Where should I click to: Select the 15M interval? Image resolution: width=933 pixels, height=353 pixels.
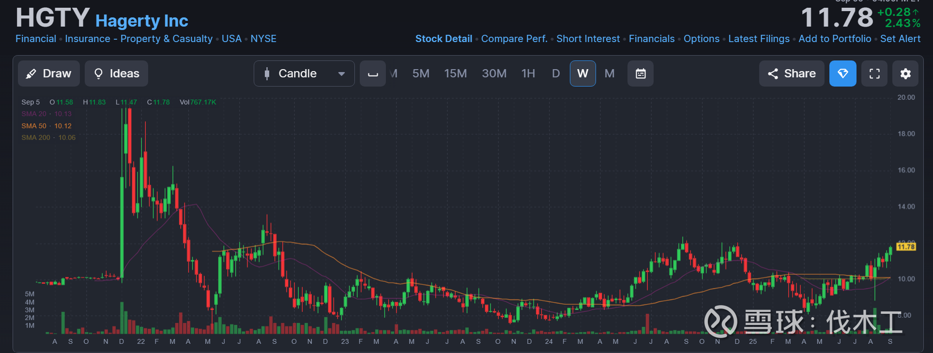pyautogui.click(x=455, y=74)
